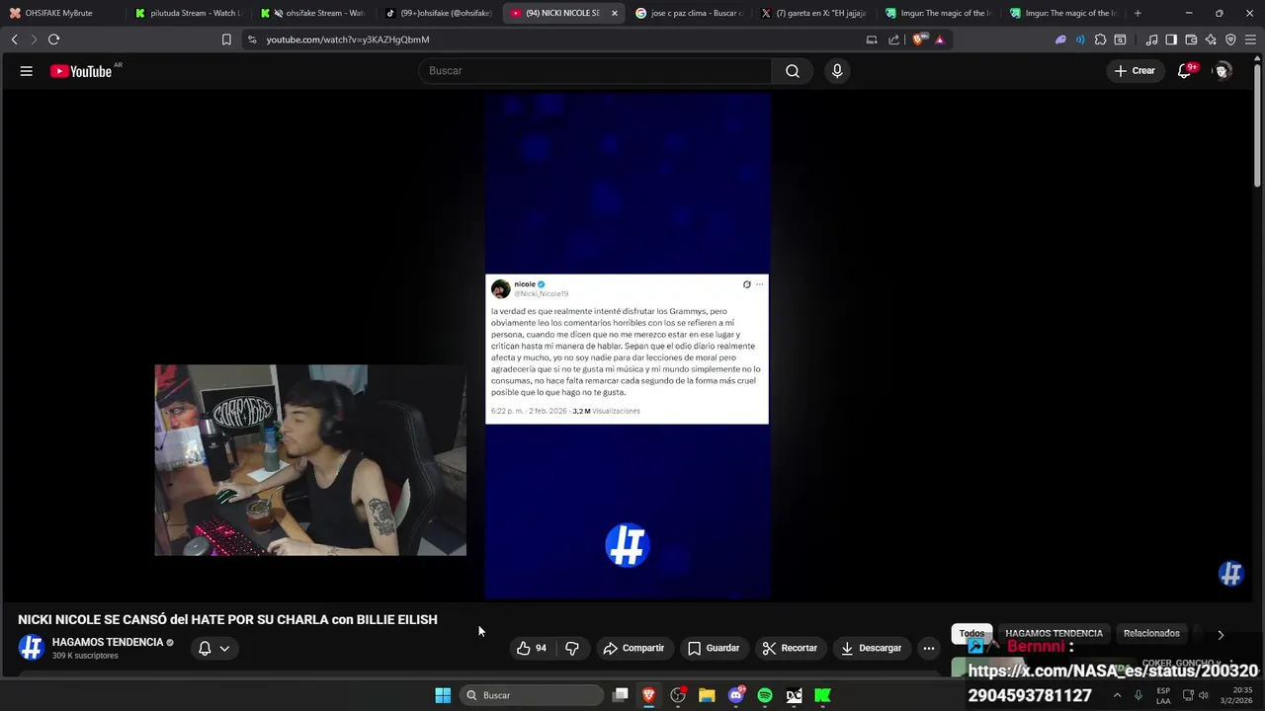Switch to the TikTok @ohsifake tab
This screenshot has height=711, width=1265.
tap(439, 13)
